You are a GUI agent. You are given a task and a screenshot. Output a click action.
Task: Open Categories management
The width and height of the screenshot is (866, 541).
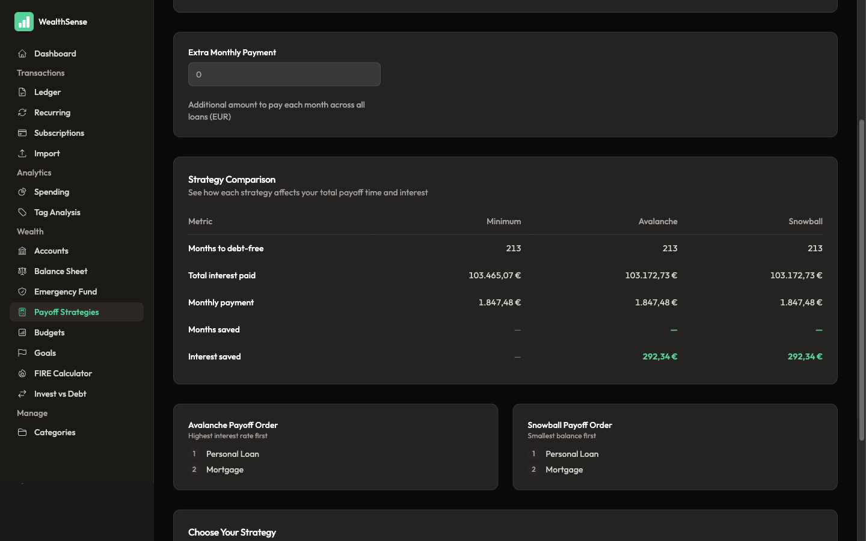pyautogui.click(x=76, y=432)
